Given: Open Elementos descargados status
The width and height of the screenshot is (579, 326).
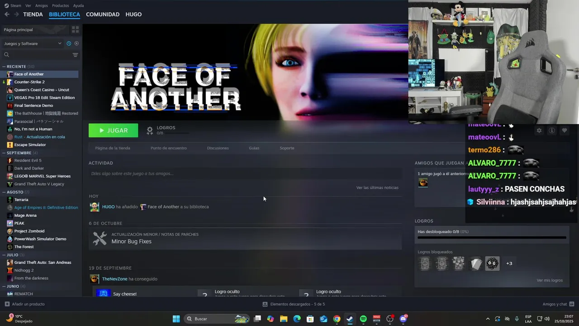Looking at the screenshot, I should click(x=294, y=304).
